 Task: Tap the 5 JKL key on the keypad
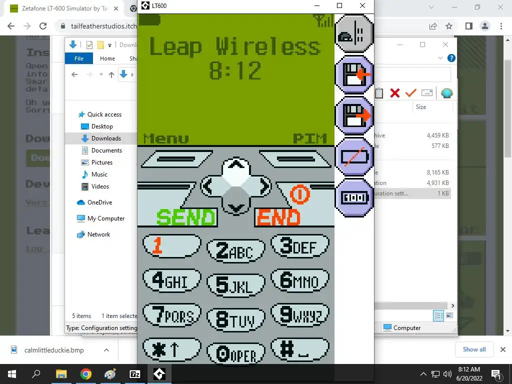click(236, 285)
